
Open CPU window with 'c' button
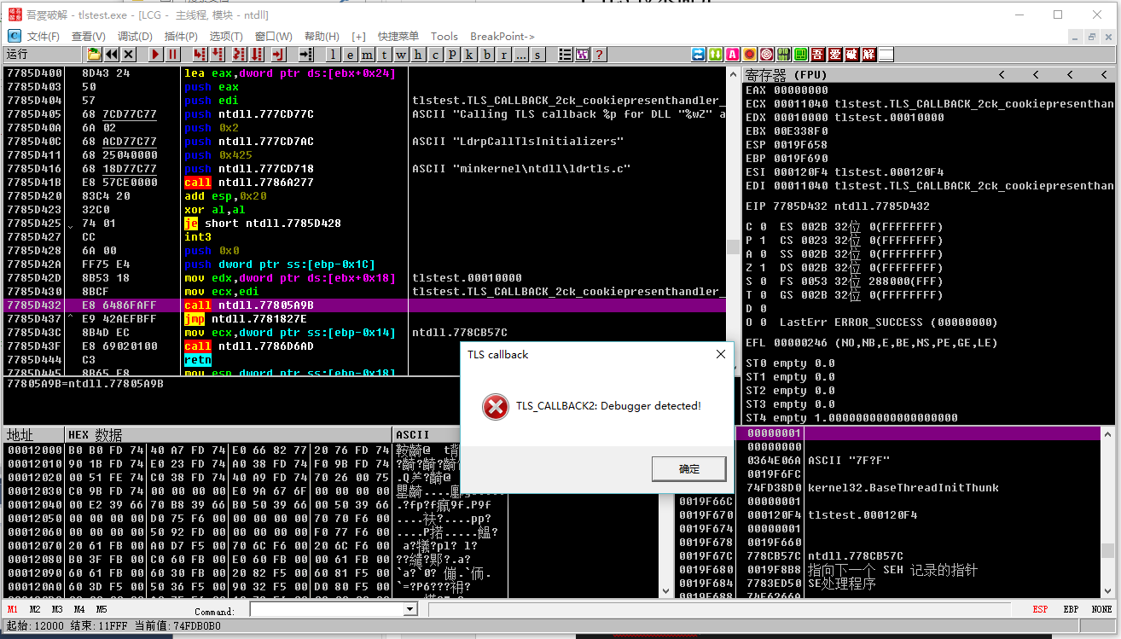click(x=434, y=55)
